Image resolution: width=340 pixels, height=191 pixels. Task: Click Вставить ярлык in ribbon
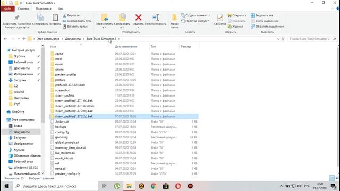point(75,27)
